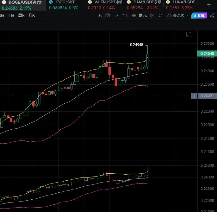Click the DAM -2.22% change value
The image size is (217, 212).
151,8
